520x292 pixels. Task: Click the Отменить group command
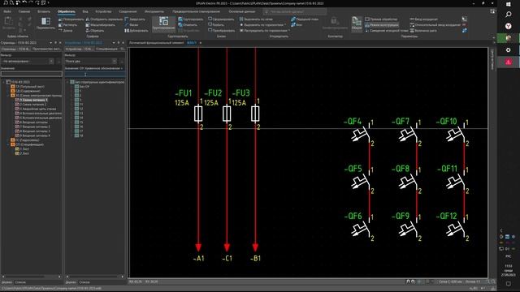[x=188, y=25]
